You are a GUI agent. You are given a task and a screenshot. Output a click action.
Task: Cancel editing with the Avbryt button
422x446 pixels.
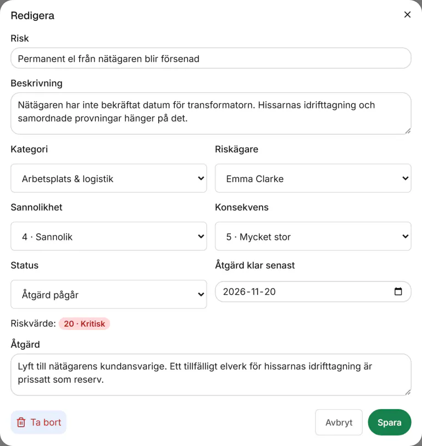click(x=338, y=422)
